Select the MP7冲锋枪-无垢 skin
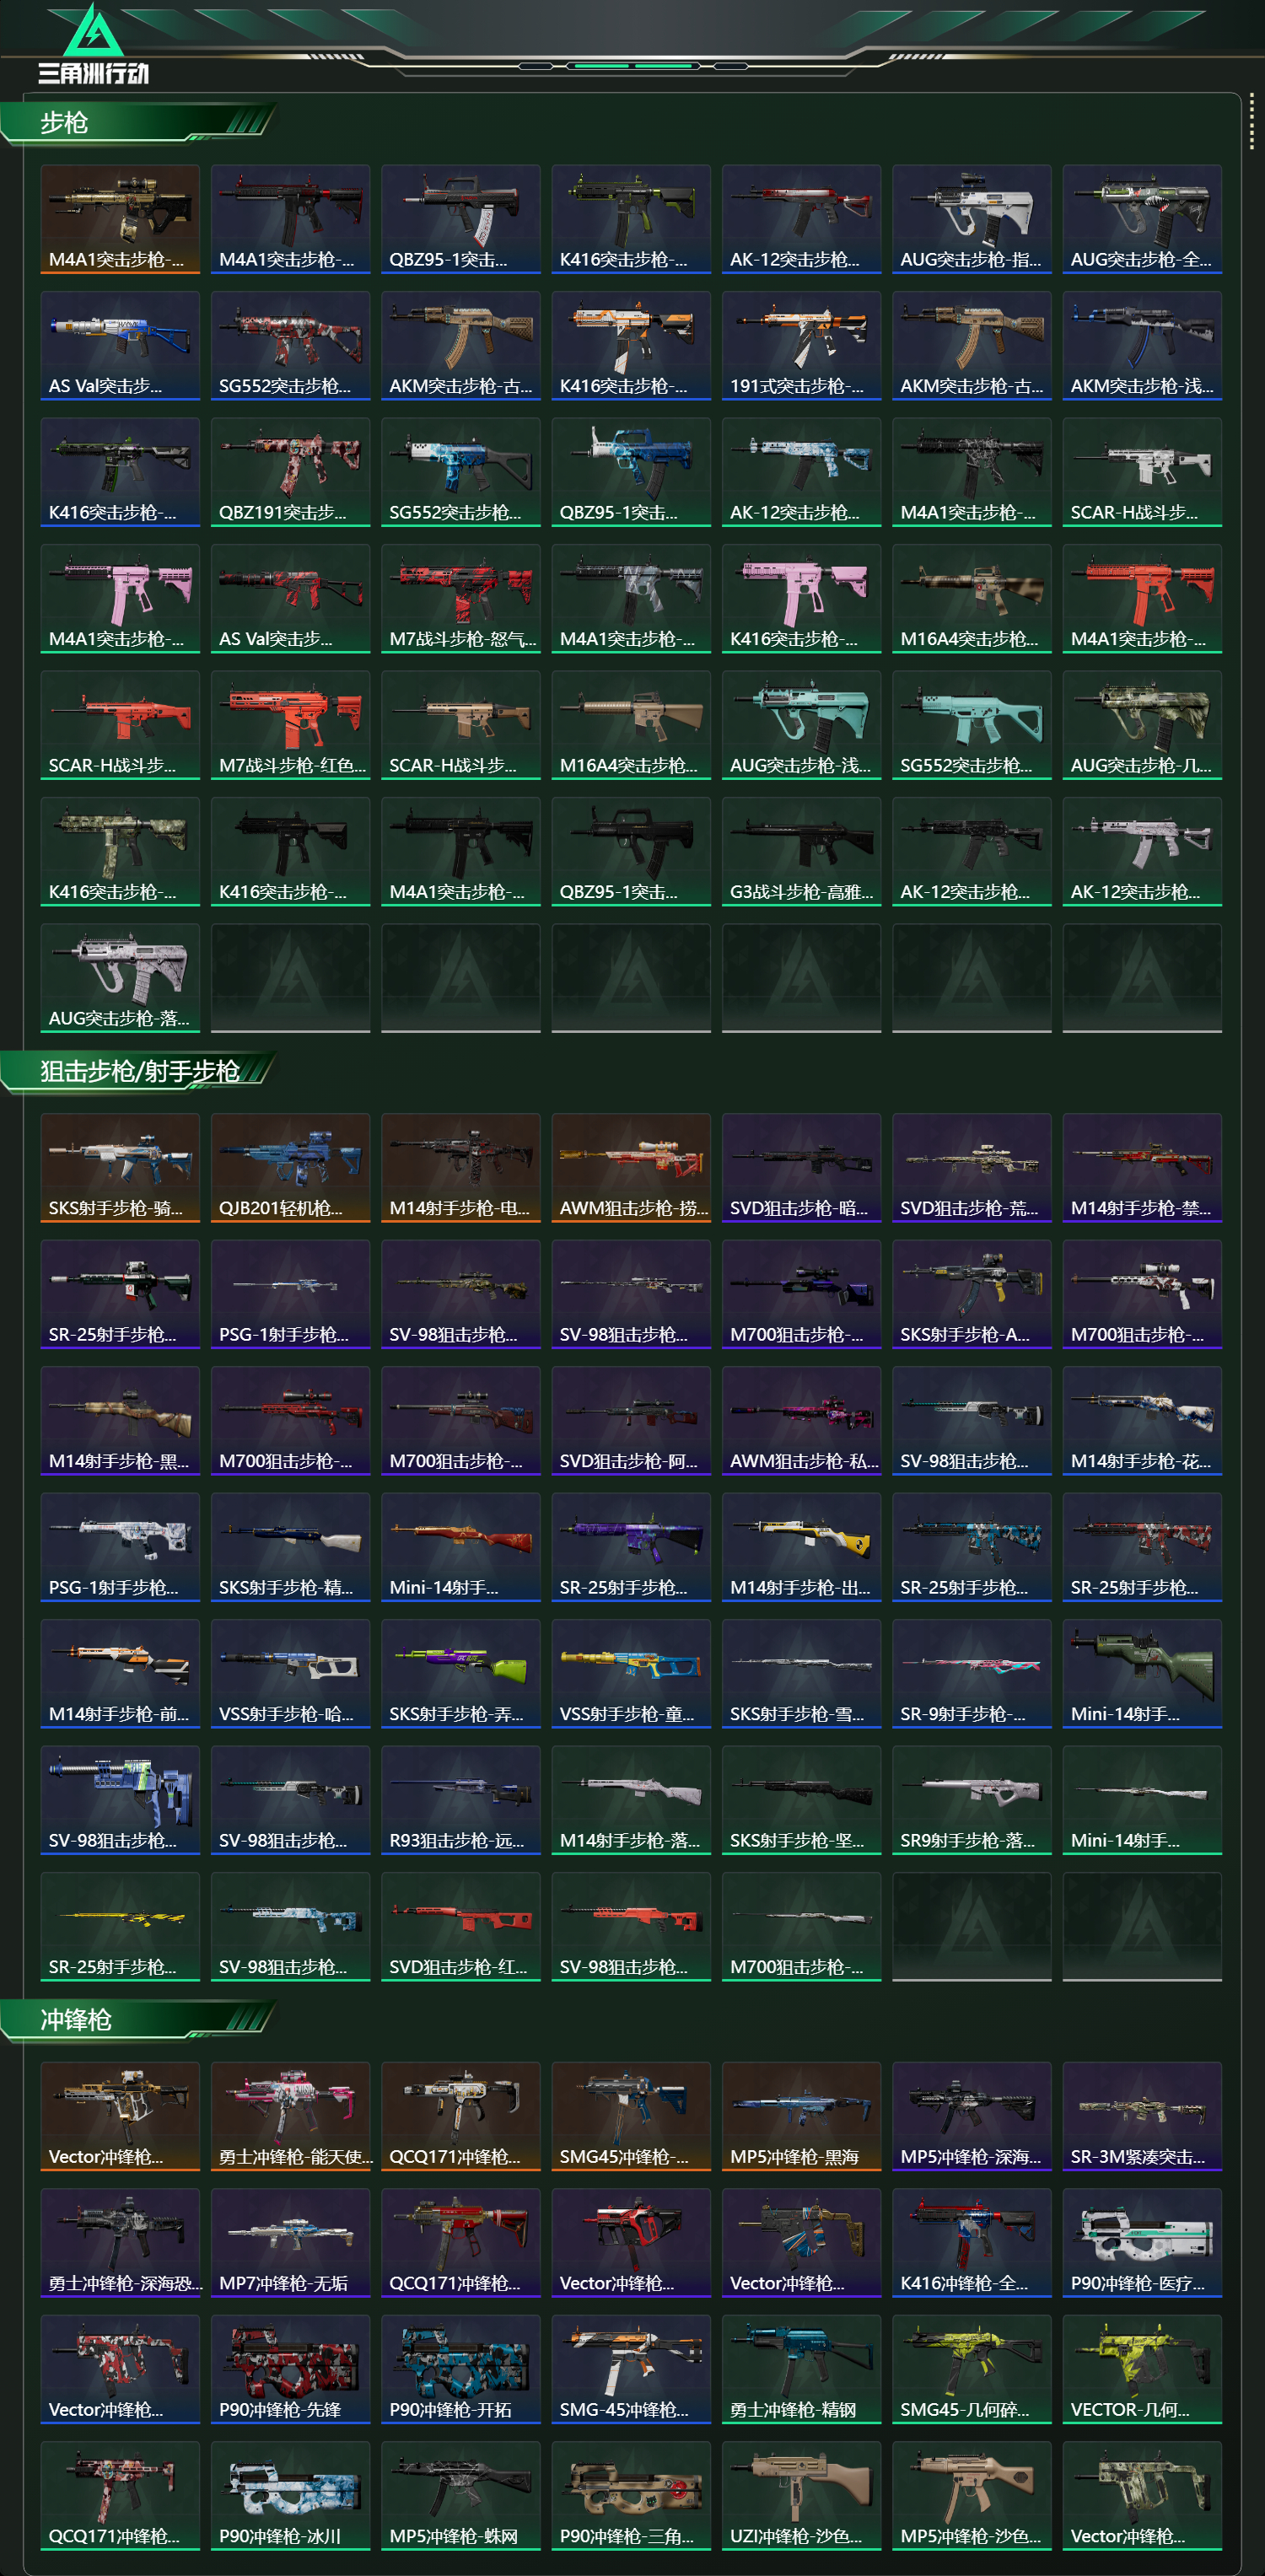 point(290,2242)
